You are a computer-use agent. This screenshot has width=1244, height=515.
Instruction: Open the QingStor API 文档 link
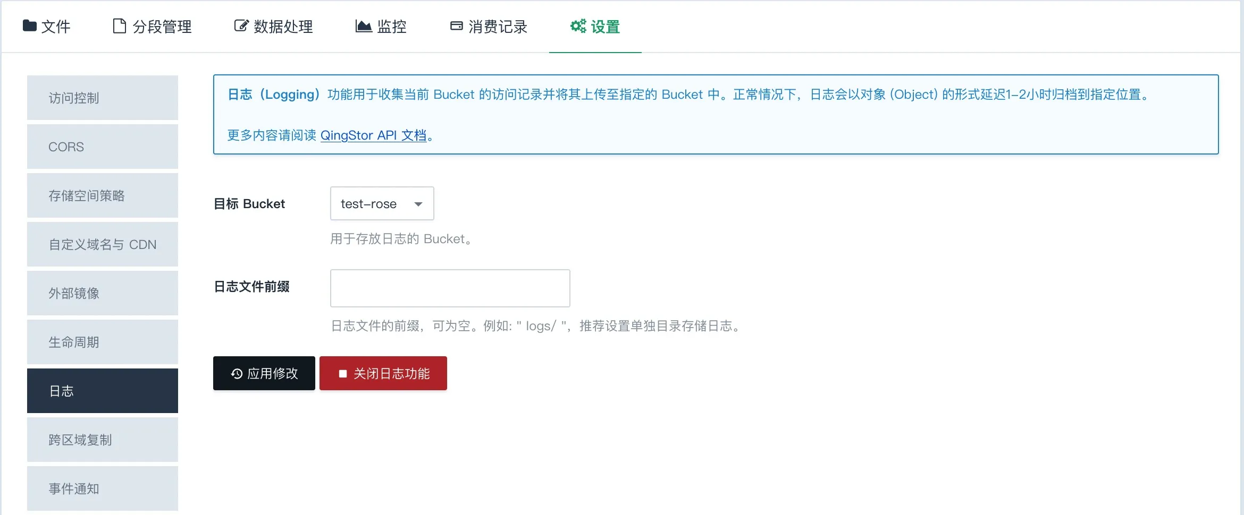point(373,135)
